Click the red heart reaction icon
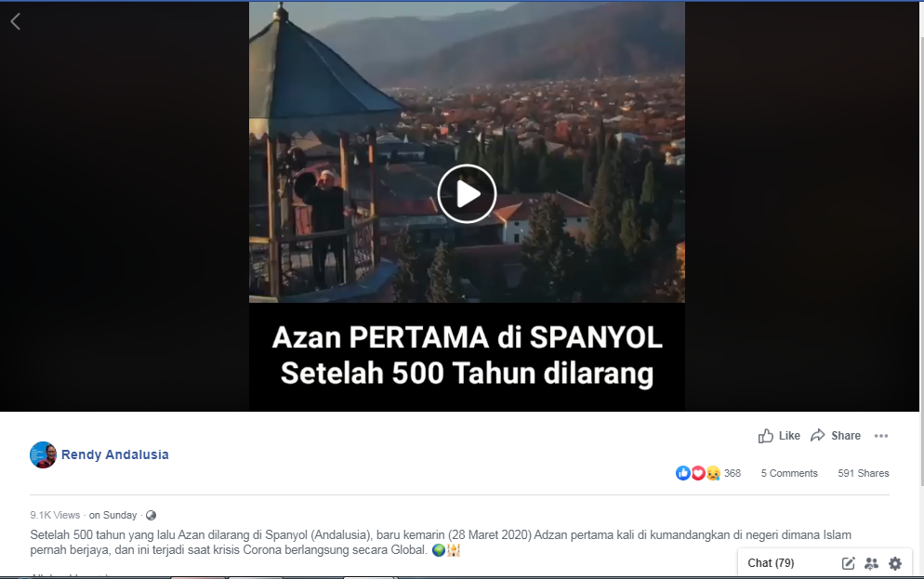This screenshot has width=924, height=579. [698, 473]
